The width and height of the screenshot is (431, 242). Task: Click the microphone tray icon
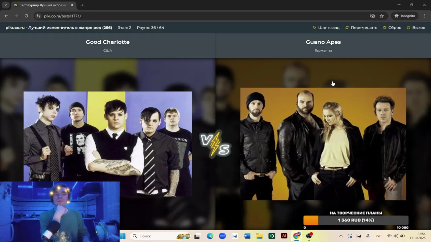(368, 236)
